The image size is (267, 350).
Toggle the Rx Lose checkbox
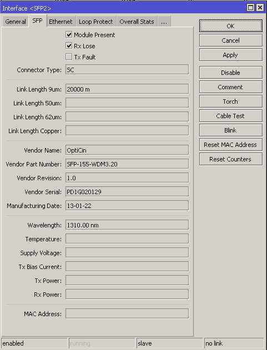click(x=69, y=45)
